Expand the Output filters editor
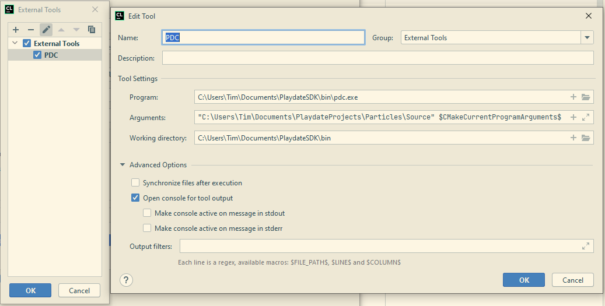 click(x=586, y=246)
